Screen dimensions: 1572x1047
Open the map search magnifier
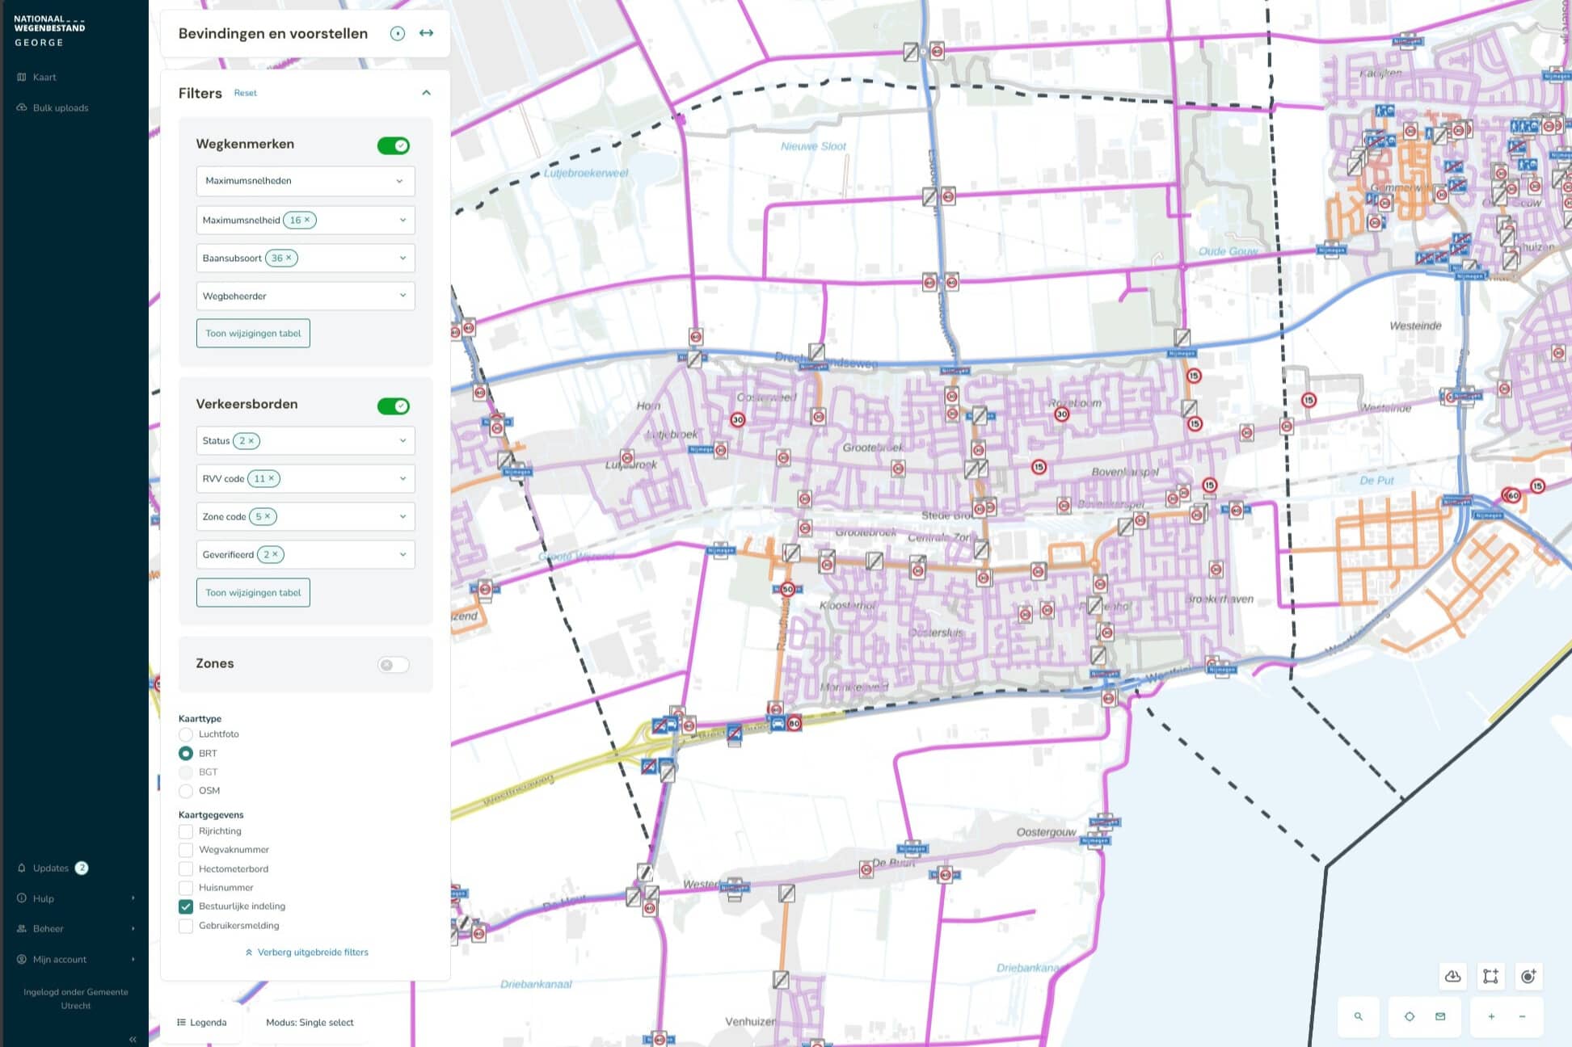click(1359, 1016)
